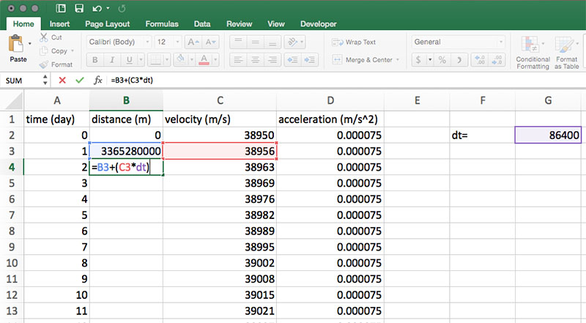Toggle Underline formatting
This screenshot has width=586, height=323.
pos(131,60)
